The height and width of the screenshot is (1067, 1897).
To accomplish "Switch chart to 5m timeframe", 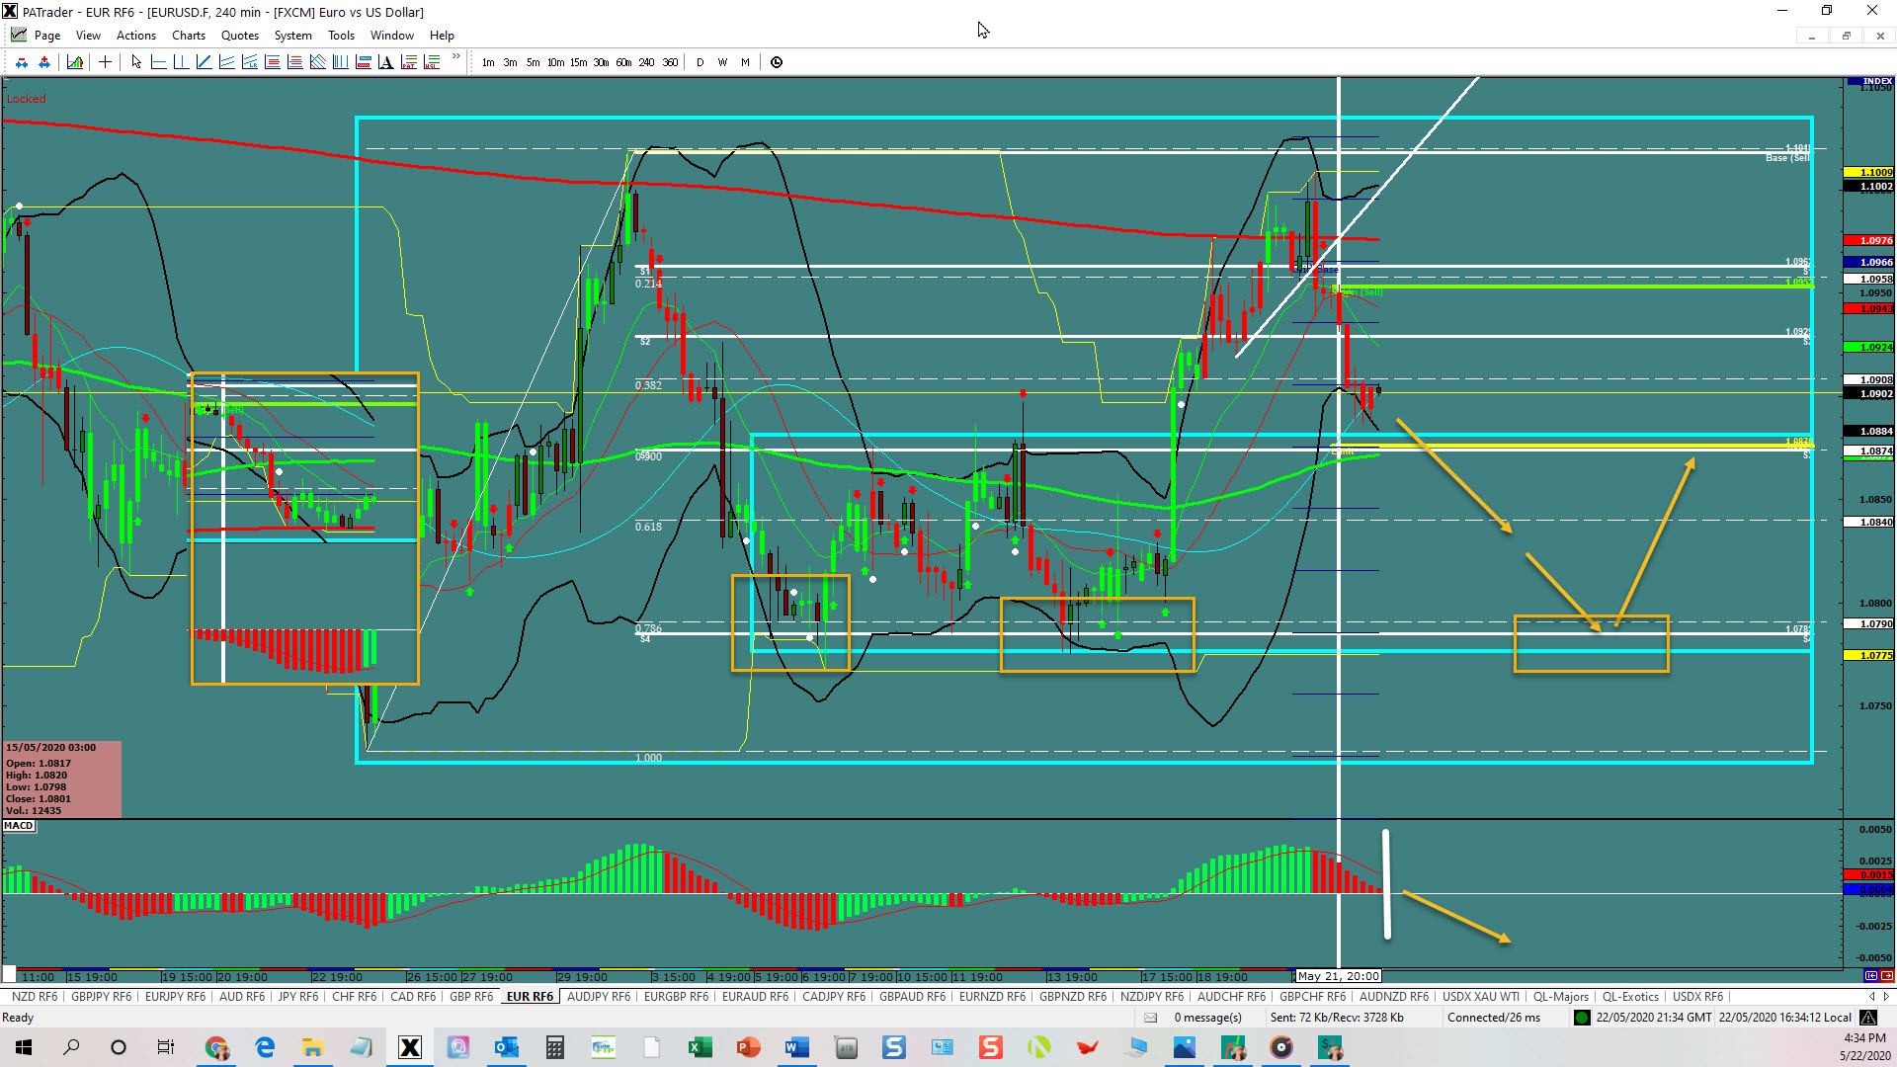I will point(533,62).
